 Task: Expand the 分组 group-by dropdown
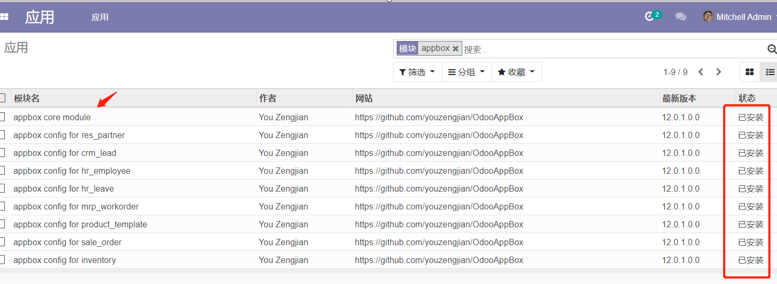click(467, 72)
